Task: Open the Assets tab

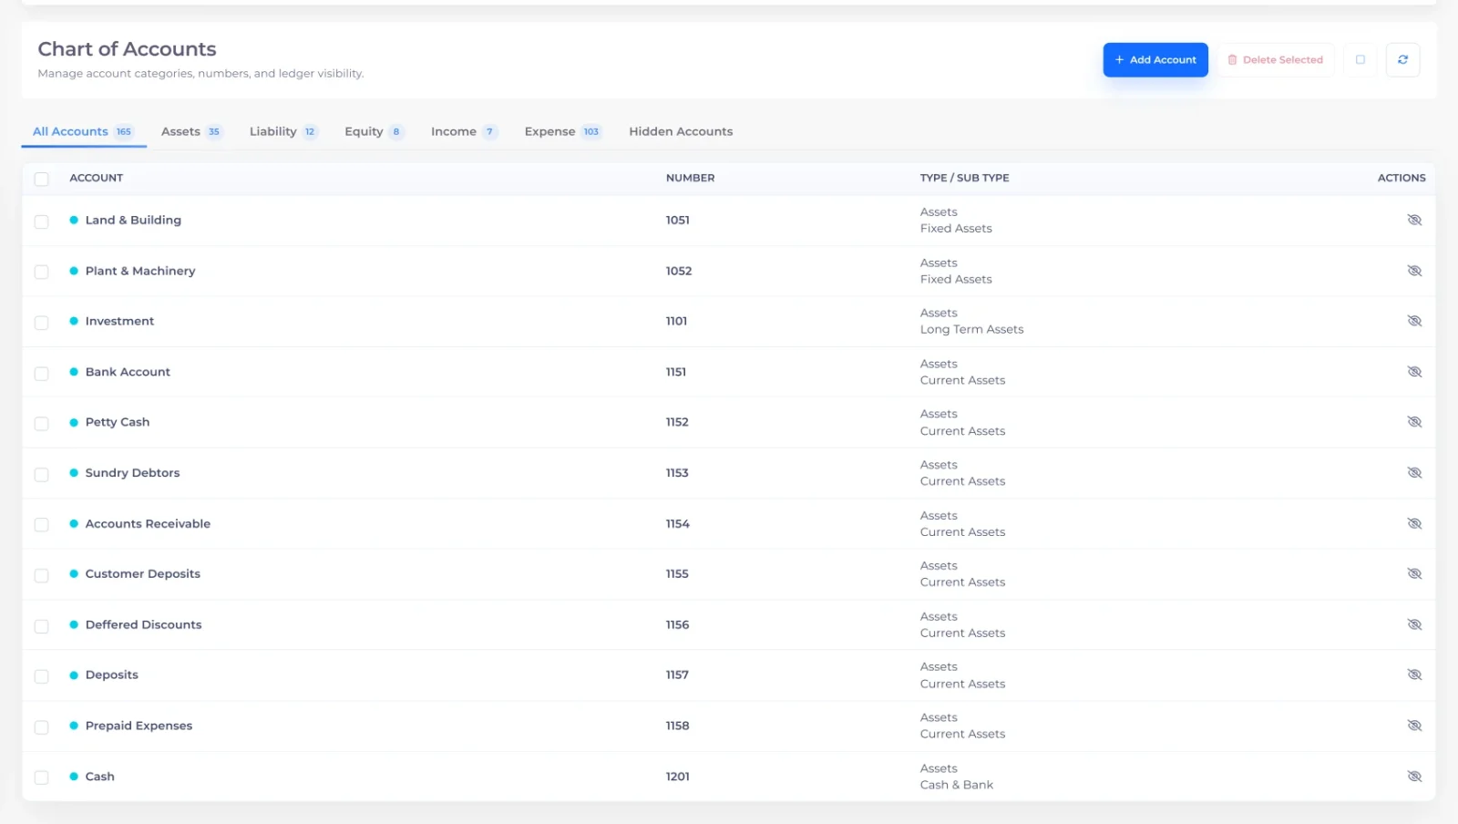Action: click(191, 131)
